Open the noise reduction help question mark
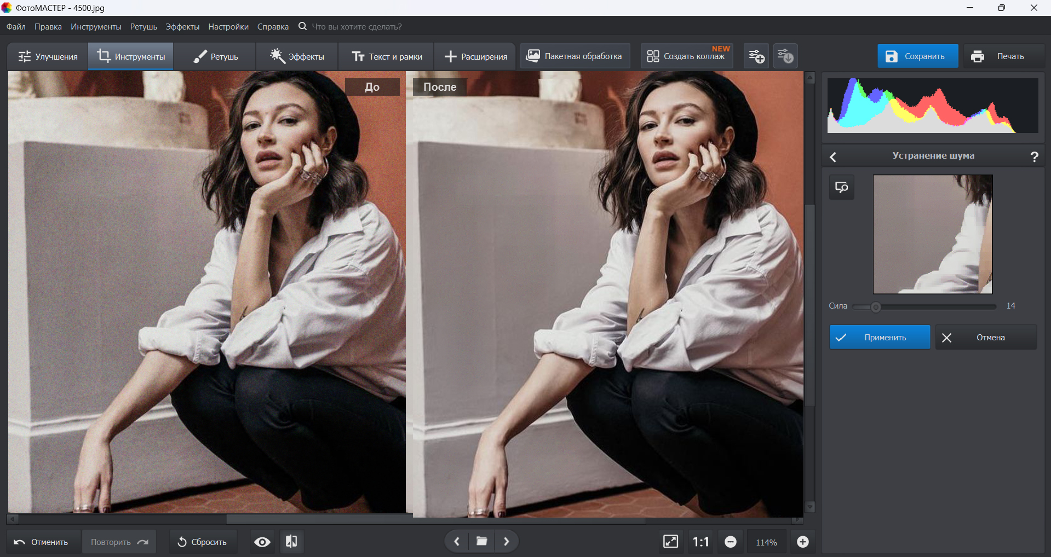The height and width of the screenshot is (557, 1051). tap(1034, 157)
